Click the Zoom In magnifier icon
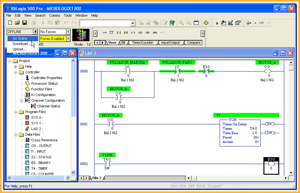 point(181,23)
